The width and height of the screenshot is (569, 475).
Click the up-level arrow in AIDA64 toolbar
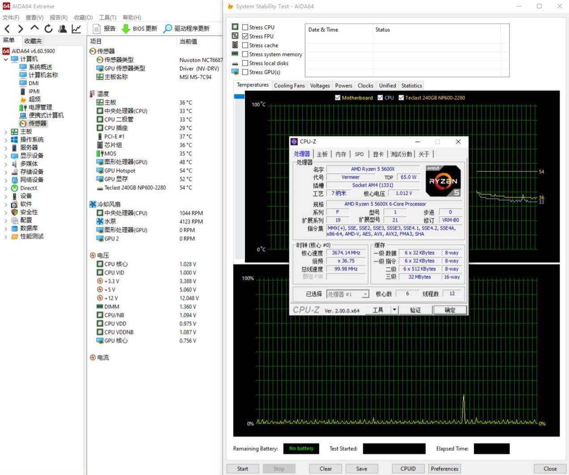[x=34, y=29]
